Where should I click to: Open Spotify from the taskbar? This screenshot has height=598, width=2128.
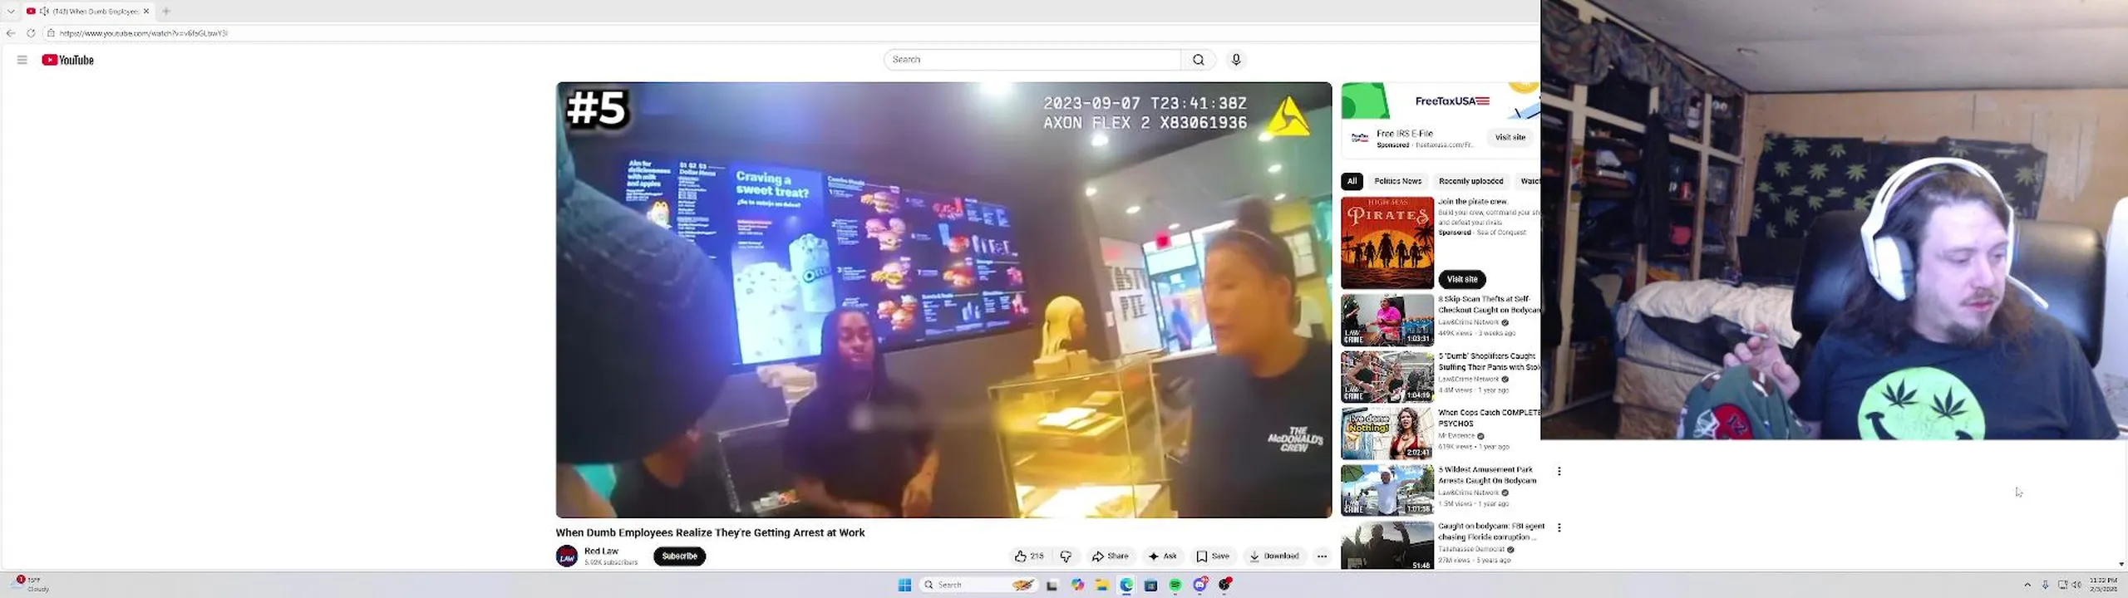1175,586
